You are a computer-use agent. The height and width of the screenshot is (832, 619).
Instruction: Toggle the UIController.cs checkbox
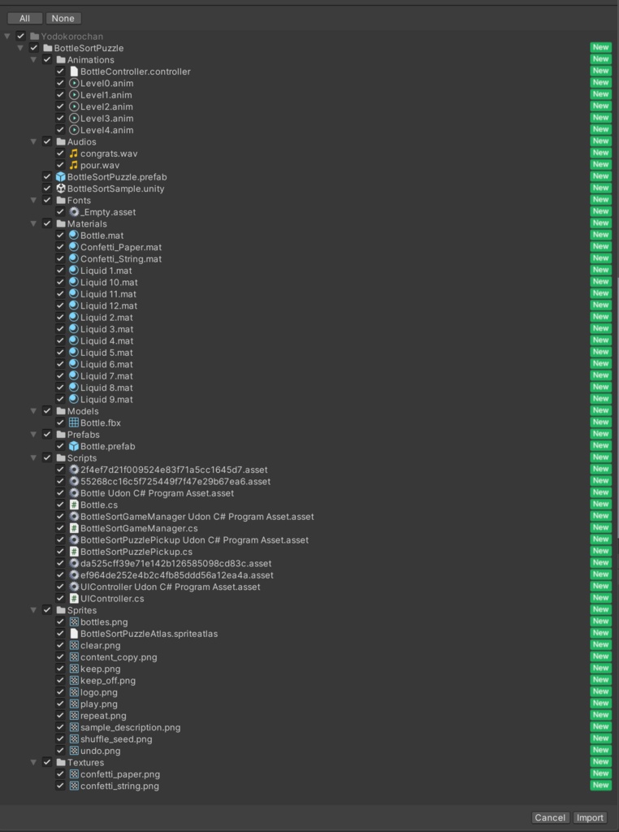(60, 599)
